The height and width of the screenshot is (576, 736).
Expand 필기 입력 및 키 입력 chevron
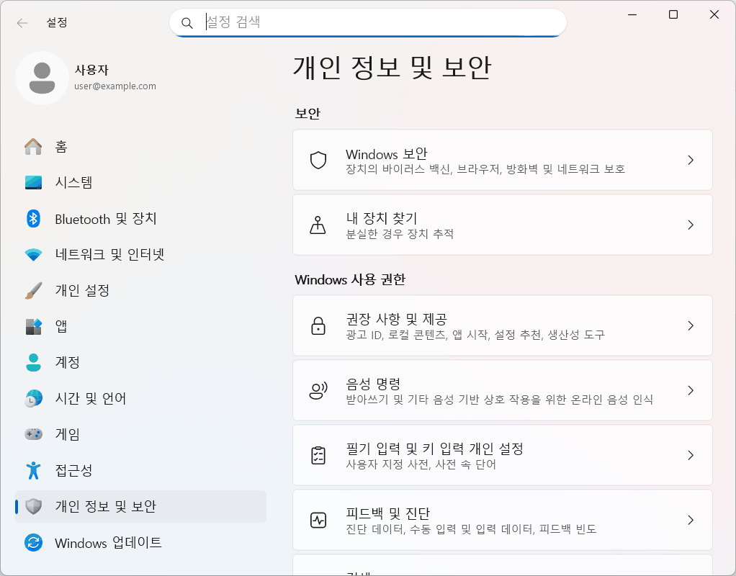(x=691, y=455)
